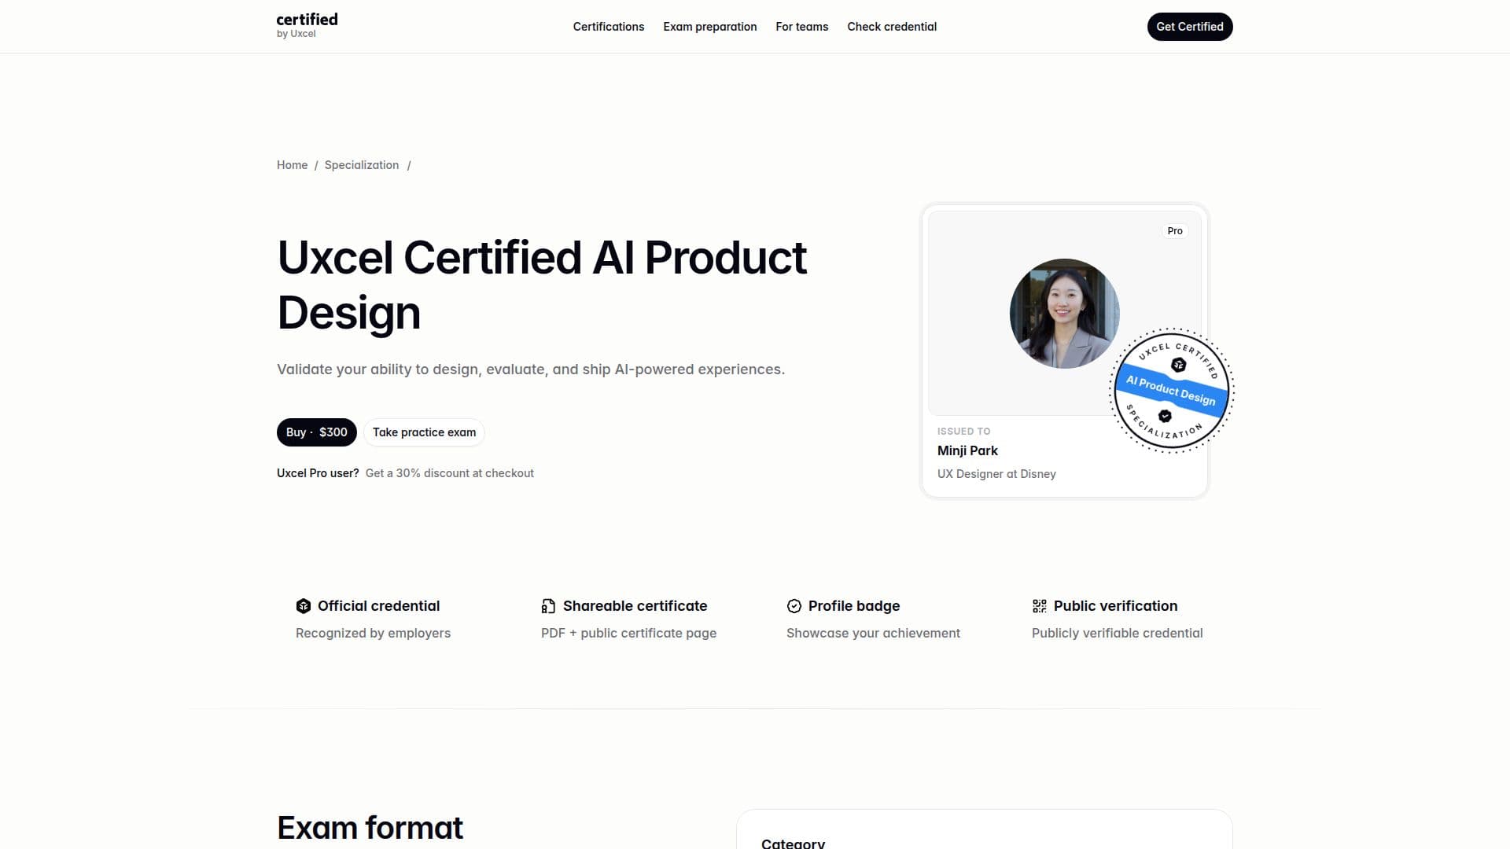The height and width of the screenshot is (849, 1510).
Task: Click the certified by Uxcel logo
Action: point(307,26)
